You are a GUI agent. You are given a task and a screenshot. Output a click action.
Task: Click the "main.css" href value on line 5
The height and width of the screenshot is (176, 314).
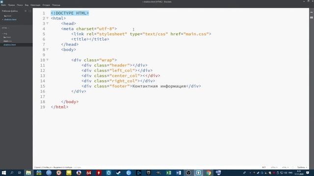196,34
